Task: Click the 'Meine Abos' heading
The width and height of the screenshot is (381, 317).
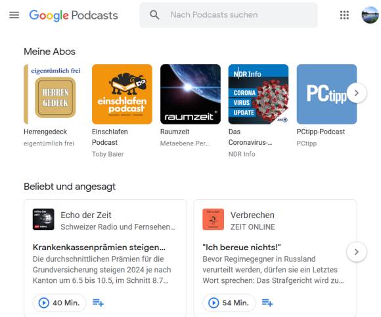Action: coord(49,52)
